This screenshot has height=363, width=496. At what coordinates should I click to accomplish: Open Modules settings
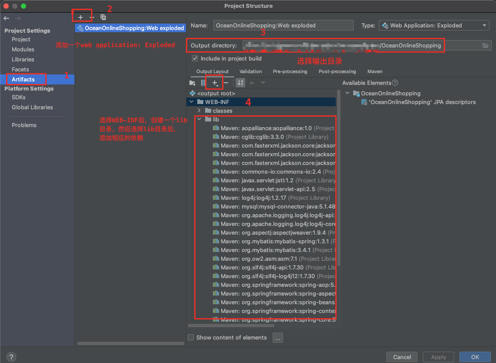[x=23, y=49]
